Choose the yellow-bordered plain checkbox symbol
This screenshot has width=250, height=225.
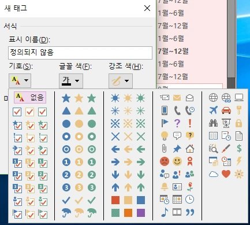(x=29, y=112)
